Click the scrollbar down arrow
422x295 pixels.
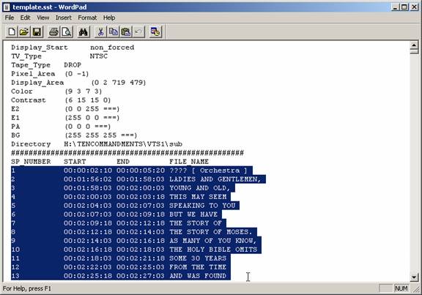[x=414, y=277]
